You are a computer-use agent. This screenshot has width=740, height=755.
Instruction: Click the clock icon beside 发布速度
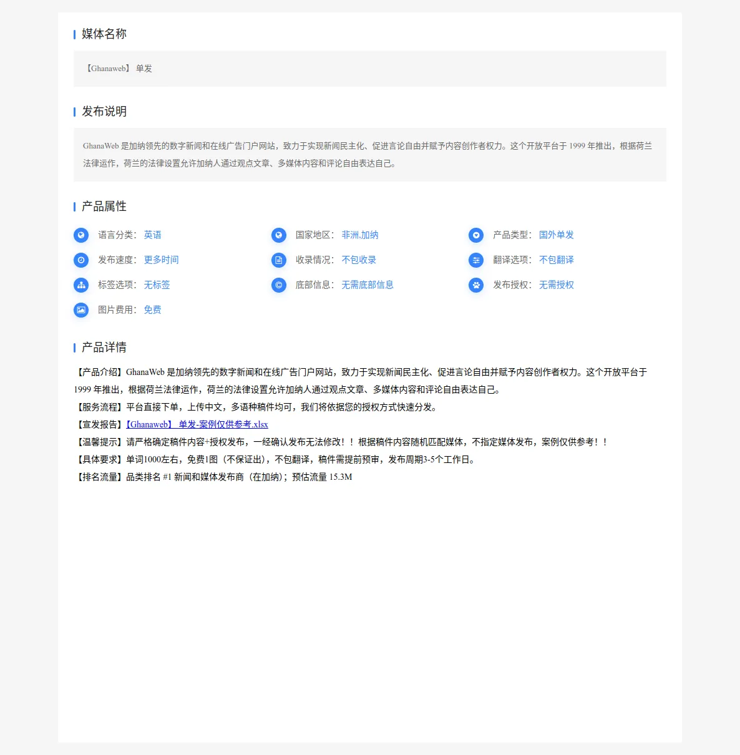pyautogui.click(x=81, y=260)
